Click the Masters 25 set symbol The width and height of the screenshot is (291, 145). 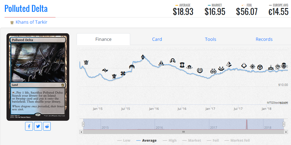point(278,66)
